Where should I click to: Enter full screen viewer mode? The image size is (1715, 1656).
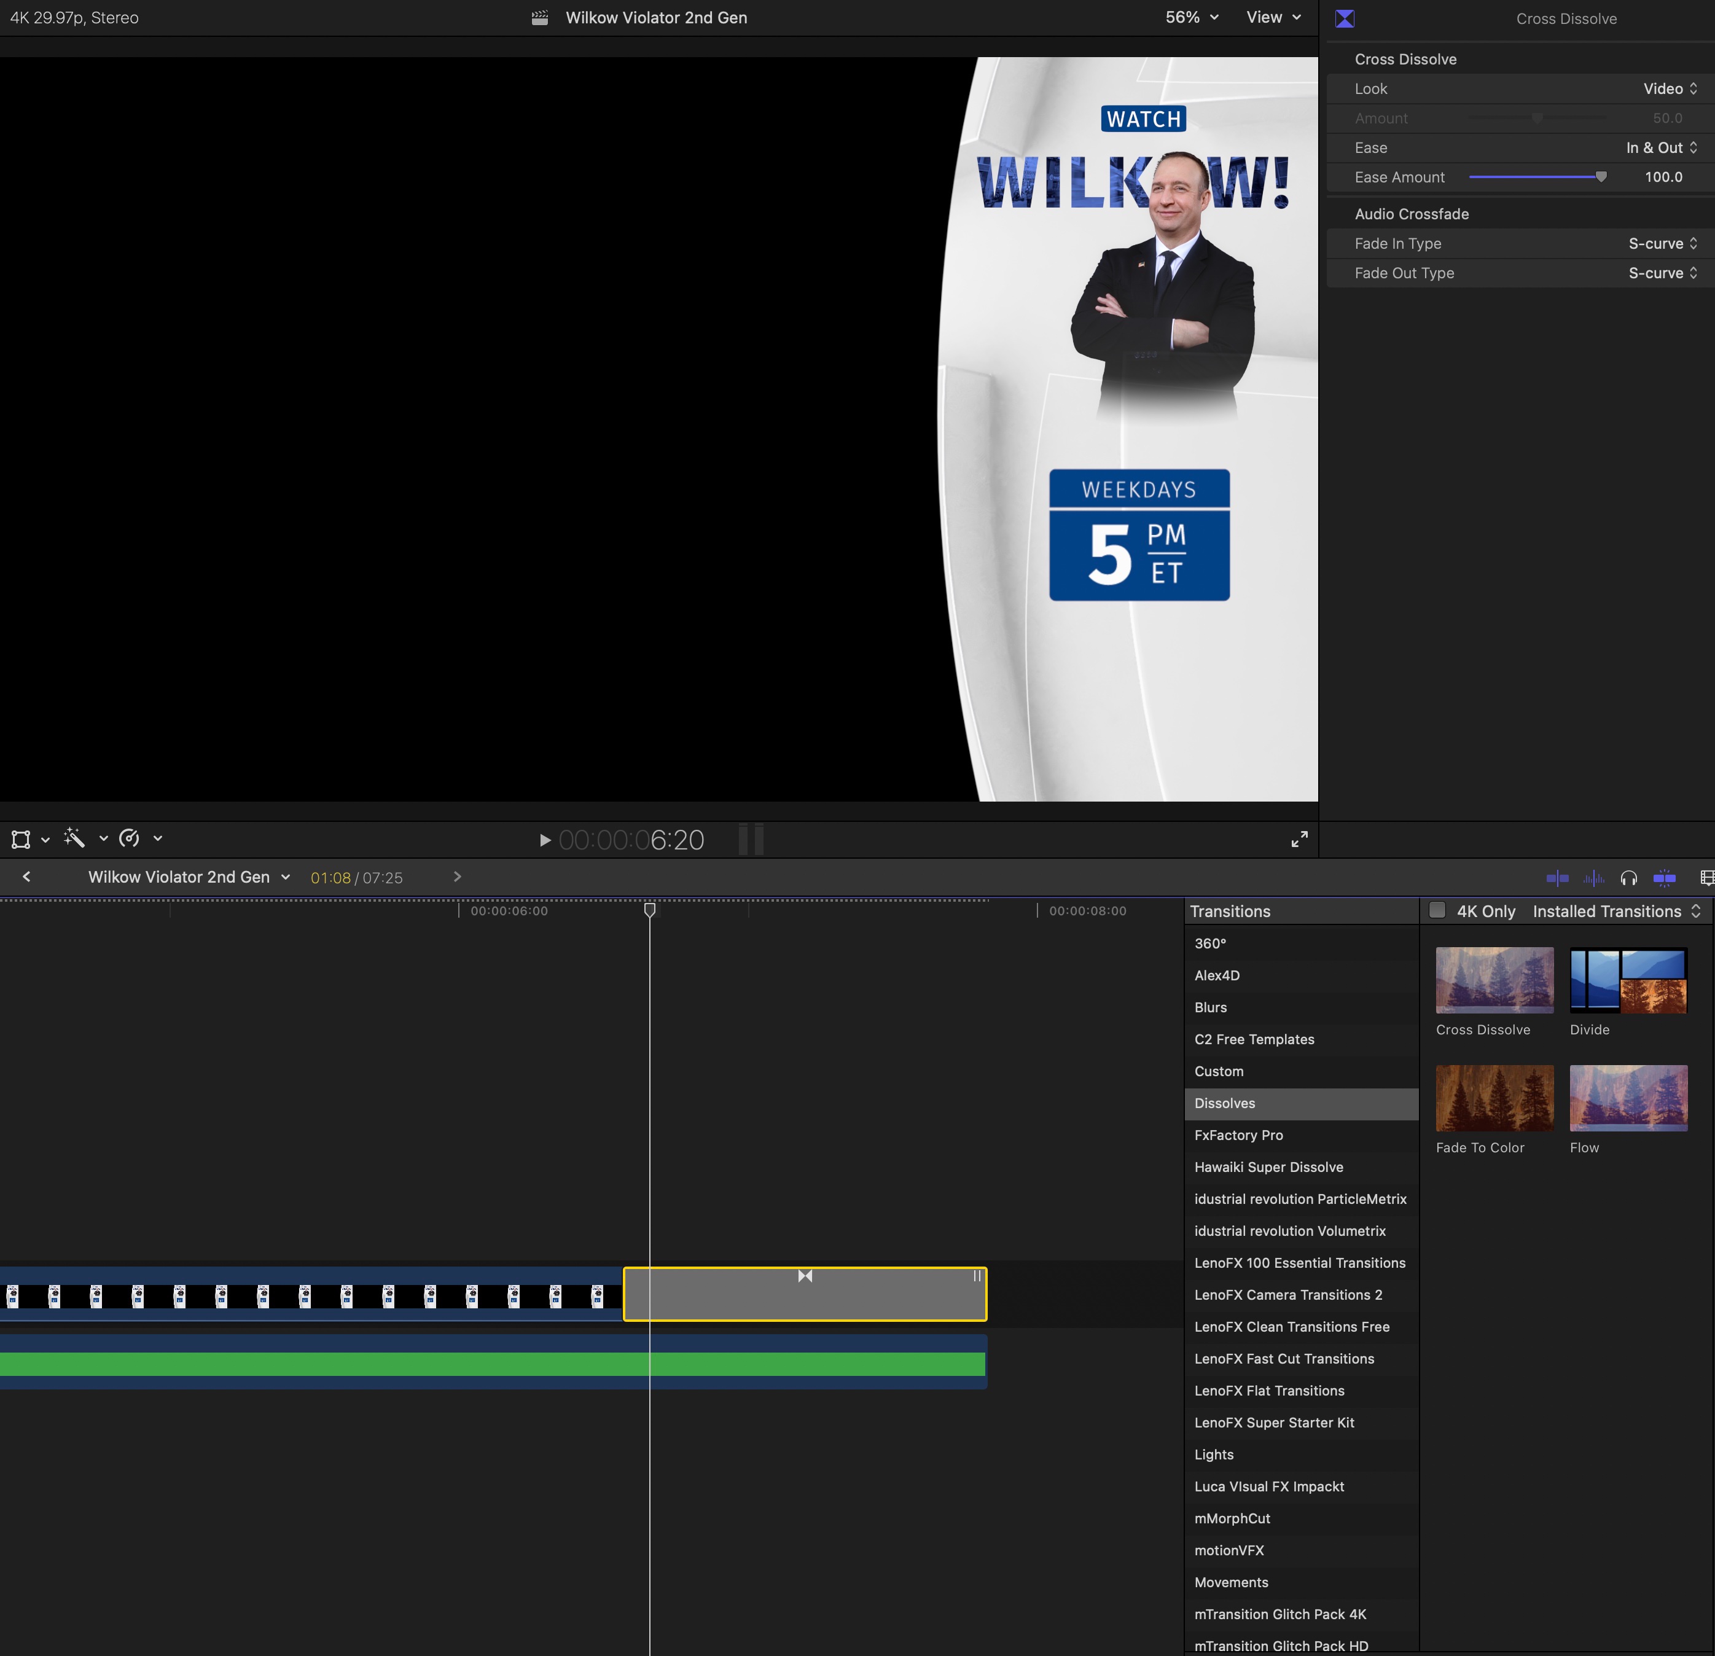1299,839
